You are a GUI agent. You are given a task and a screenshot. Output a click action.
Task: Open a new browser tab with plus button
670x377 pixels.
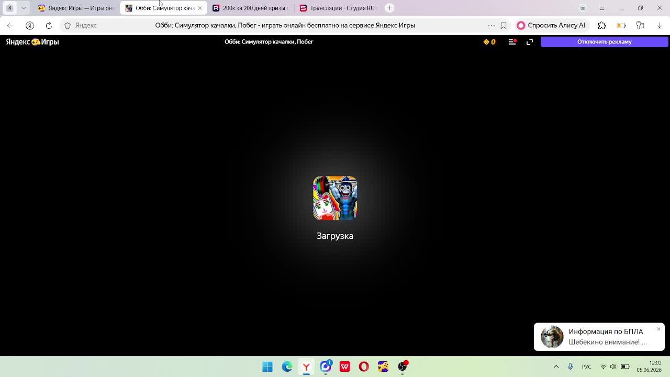(389, 8)
